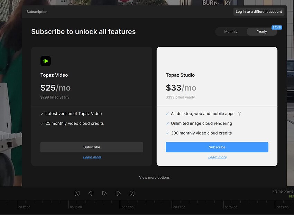Step back one frame
The image size is (294, 215).
[91, 193]
